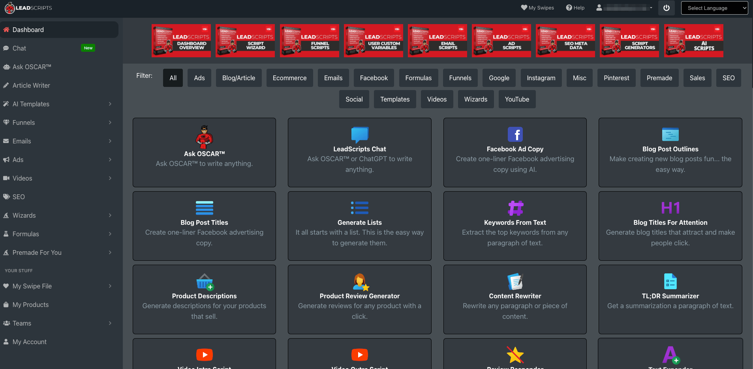Click the Keywords From Text hashtag icon

click(515, 208)
